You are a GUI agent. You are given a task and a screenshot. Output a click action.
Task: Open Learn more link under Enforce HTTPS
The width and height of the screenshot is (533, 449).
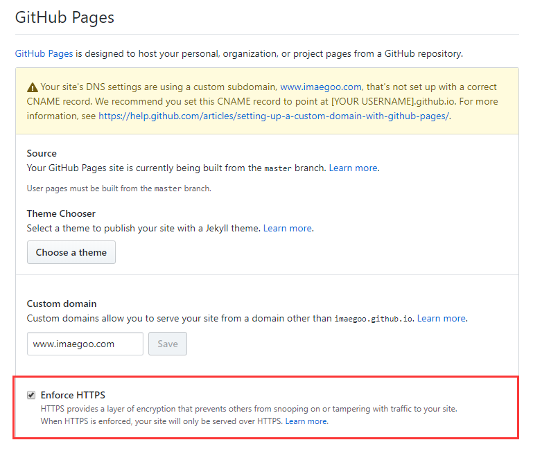pyautogui.click(x=306, y=421)
